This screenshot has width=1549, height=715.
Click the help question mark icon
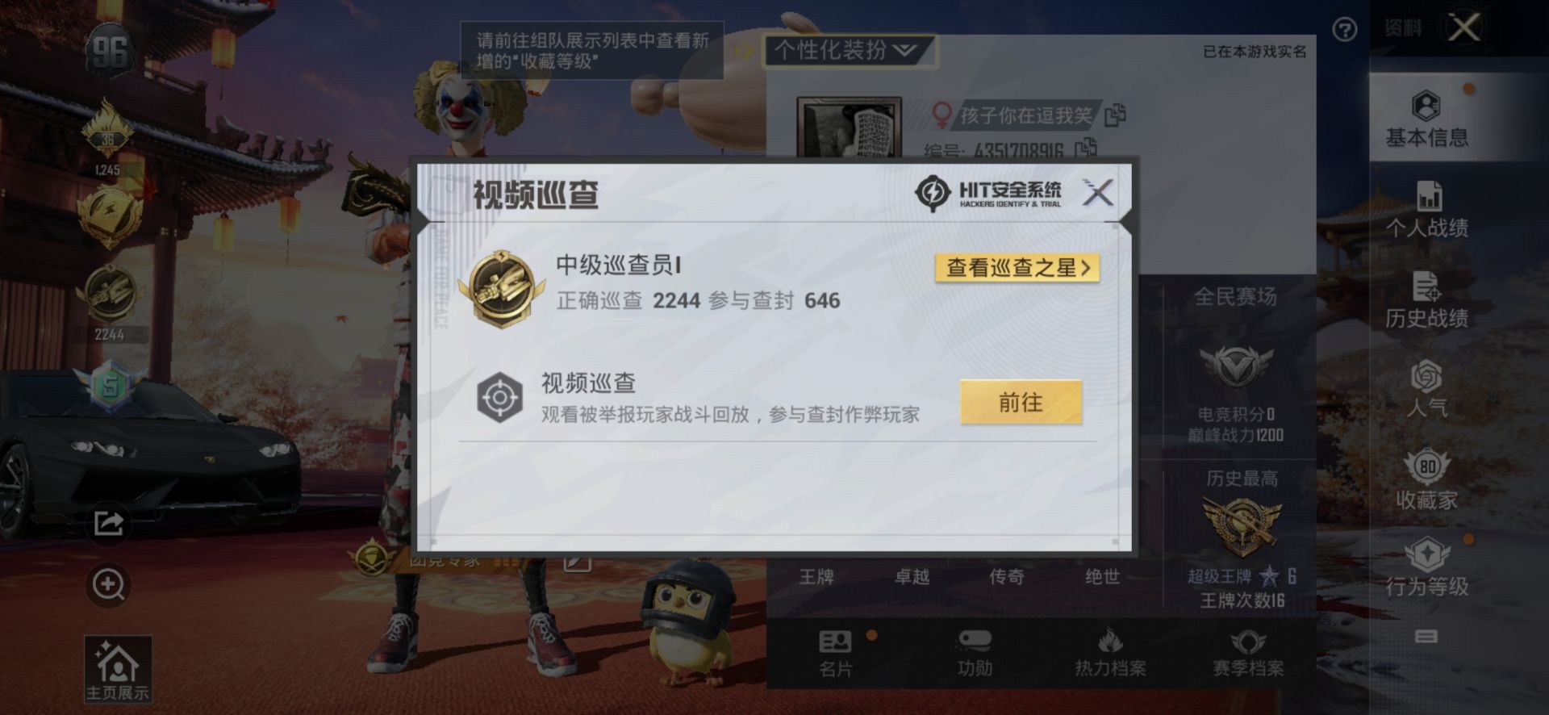click(x=1344, y=30)
